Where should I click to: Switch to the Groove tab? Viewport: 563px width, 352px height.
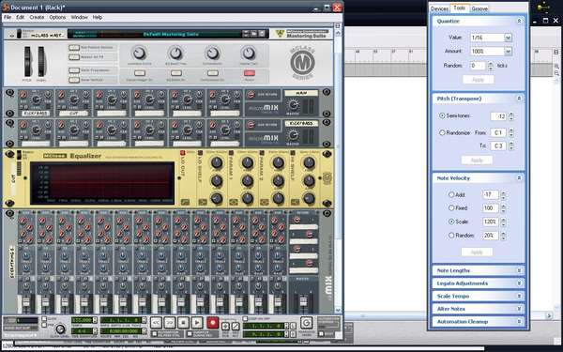(479, 8)
